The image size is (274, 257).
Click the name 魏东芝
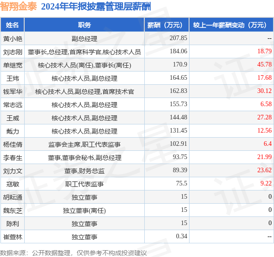click(x=13, y=211)
